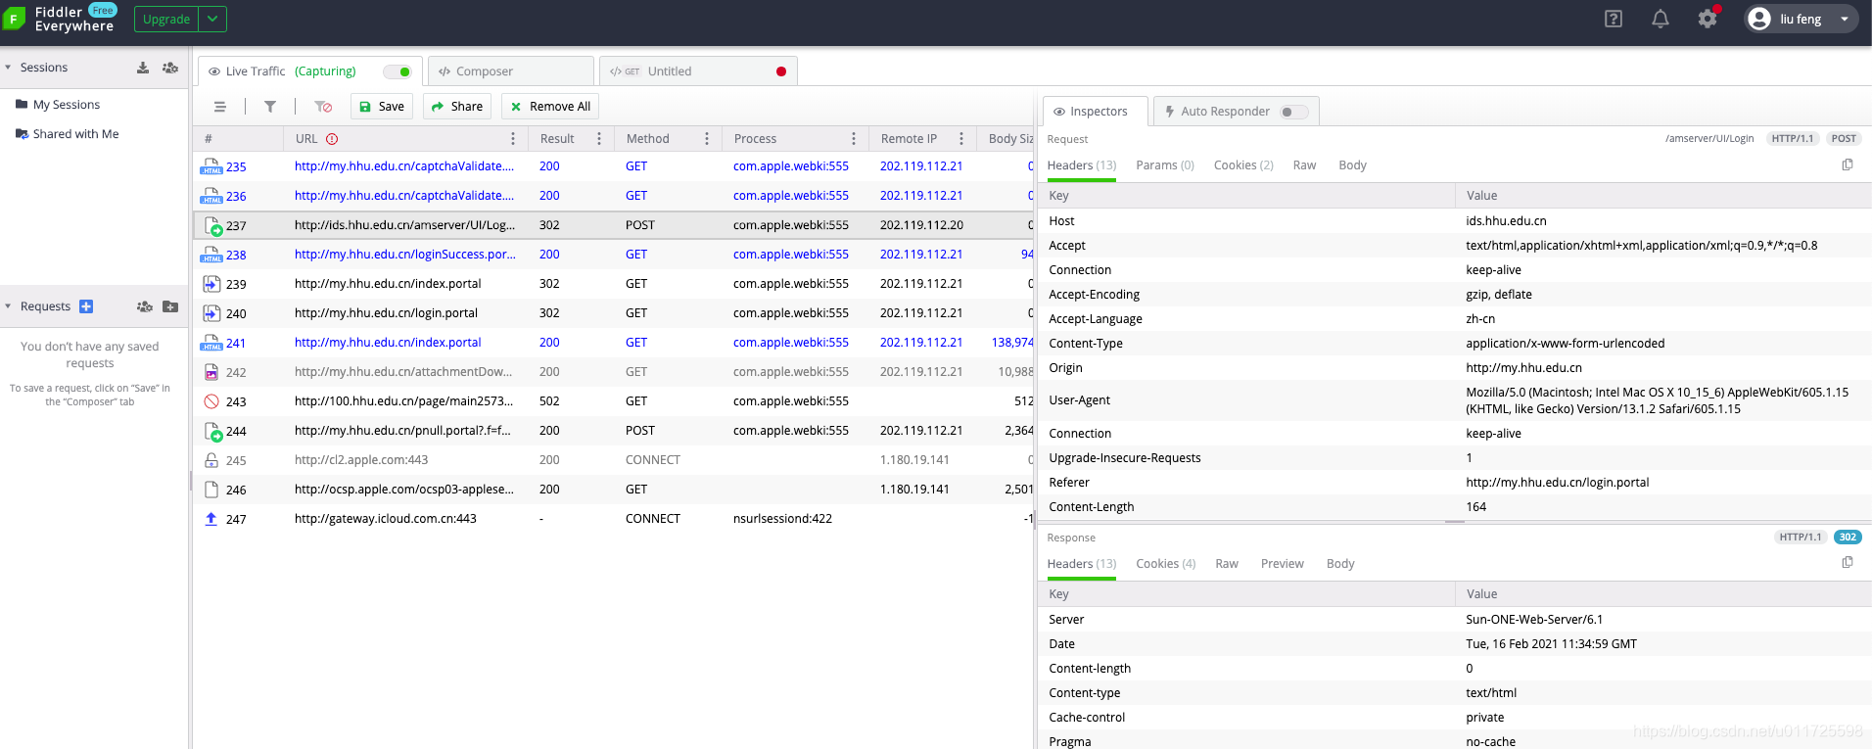Open the Result column options menu
This screenshot has width=1872, height=749.
pos(599,139)
